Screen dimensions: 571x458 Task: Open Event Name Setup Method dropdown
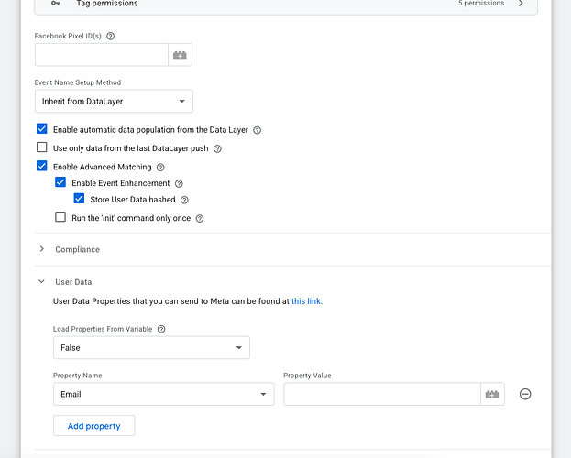114,101
